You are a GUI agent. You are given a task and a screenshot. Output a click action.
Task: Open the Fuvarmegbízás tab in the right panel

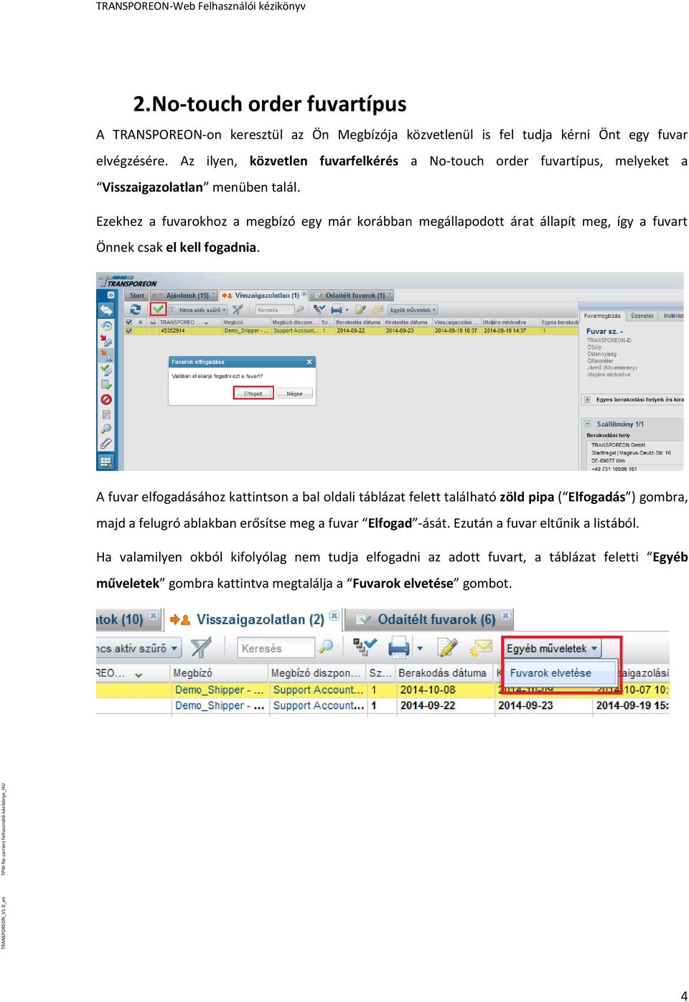(602, 316)
